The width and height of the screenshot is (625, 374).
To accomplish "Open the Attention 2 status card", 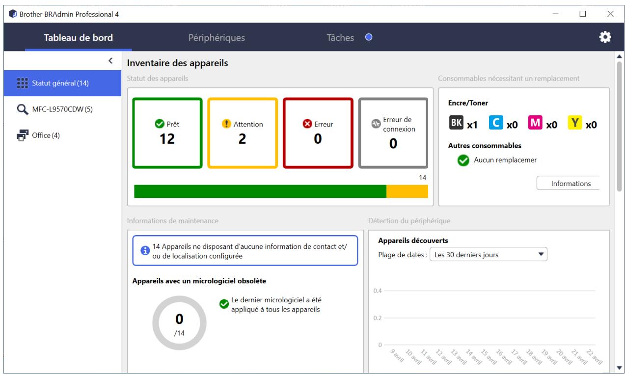I will pyautogui.click(x=243, y=133).
